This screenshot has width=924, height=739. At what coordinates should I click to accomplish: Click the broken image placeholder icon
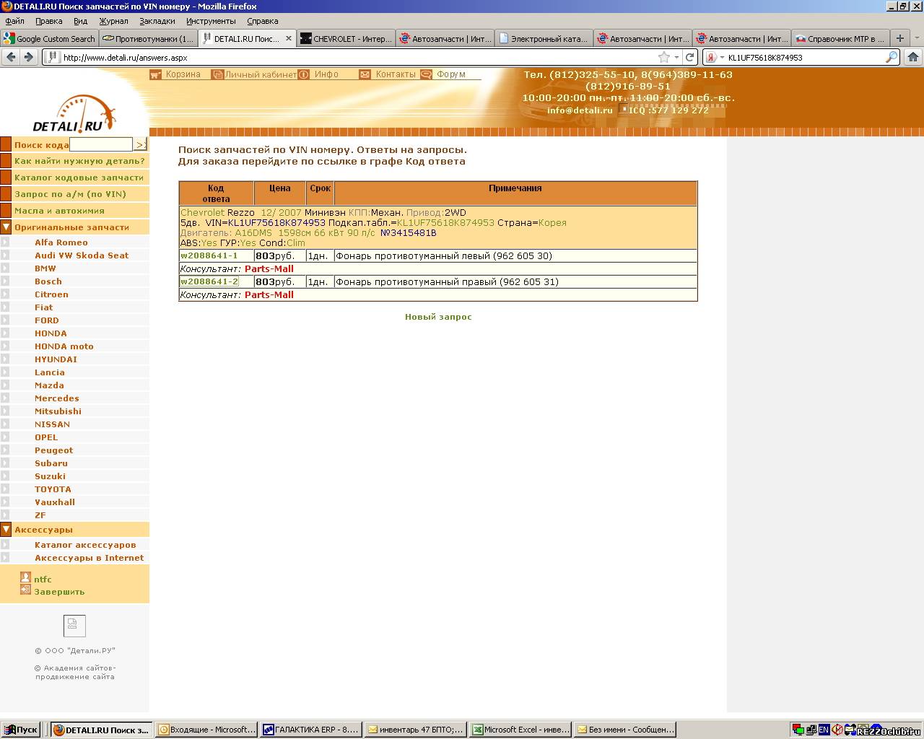point(74,626)
